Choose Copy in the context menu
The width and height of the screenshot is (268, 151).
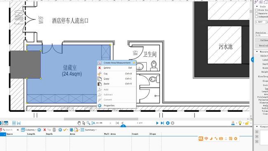click(x=117, y=79)
